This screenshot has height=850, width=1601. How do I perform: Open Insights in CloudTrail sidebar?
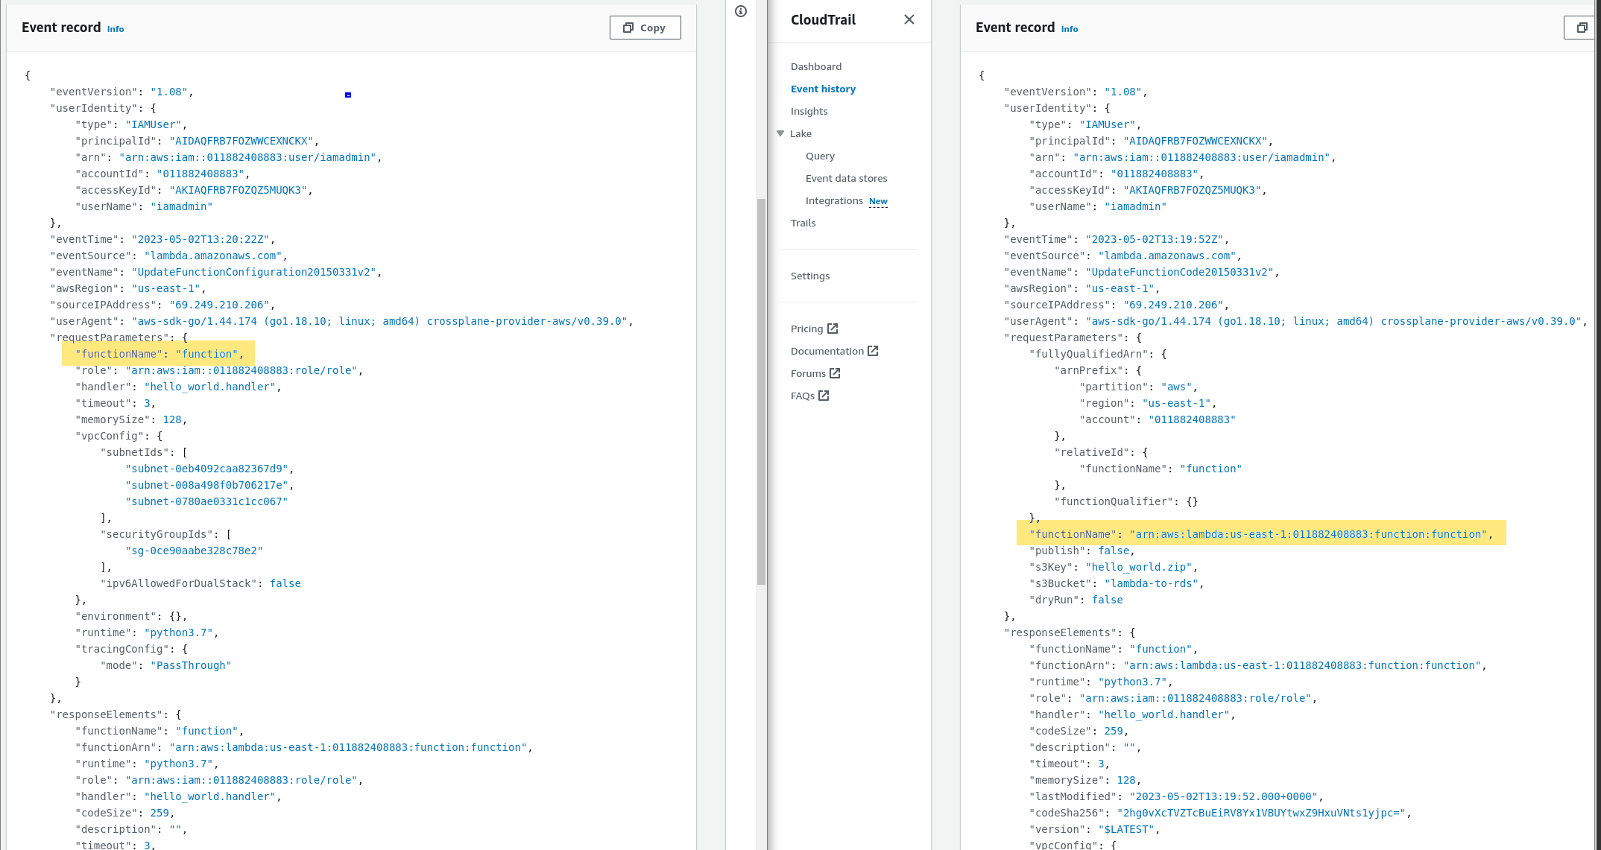pyautogui.click(x=809, y=111)
